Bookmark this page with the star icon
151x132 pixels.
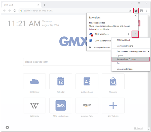click(x=130, y=11)
